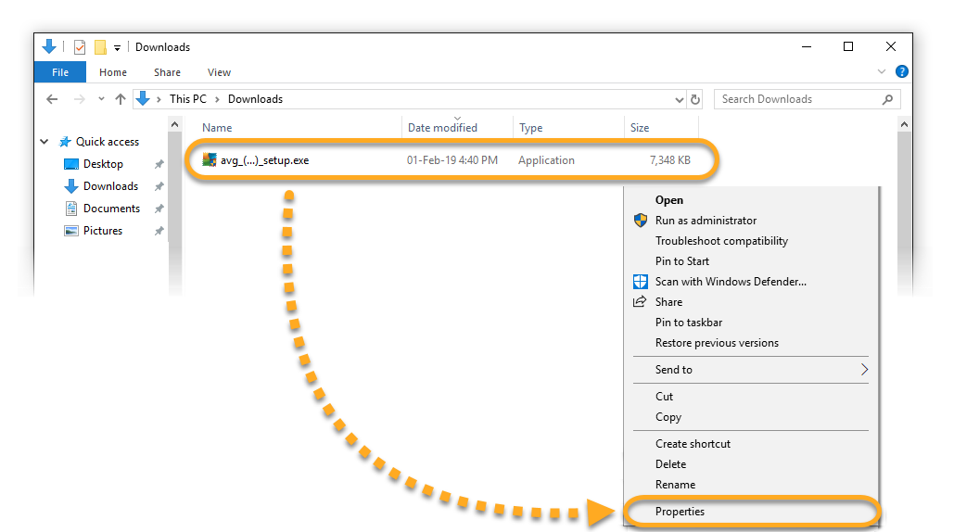Click the Properties checkmark icon in the title bar

pos(80,47)
